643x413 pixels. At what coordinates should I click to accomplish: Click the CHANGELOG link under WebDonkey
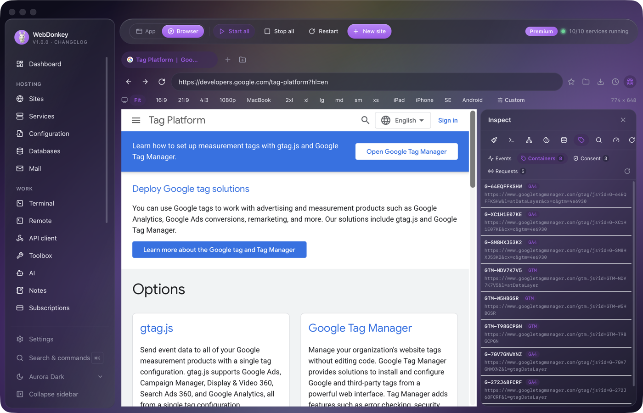point(71,42)
